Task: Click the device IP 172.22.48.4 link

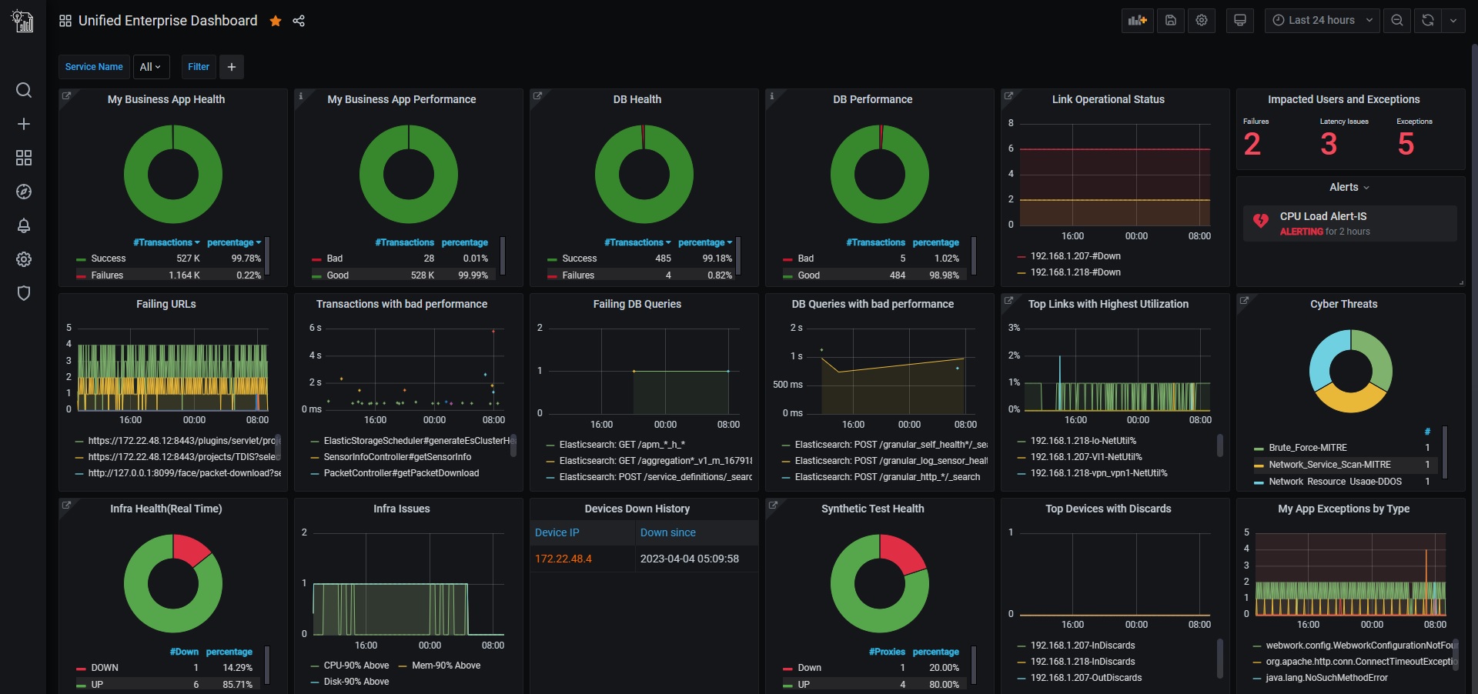Action: pyautogui.click(x=563, y=559)
